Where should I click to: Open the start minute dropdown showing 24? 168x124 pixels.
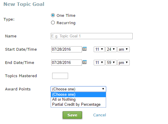[111, 49]
